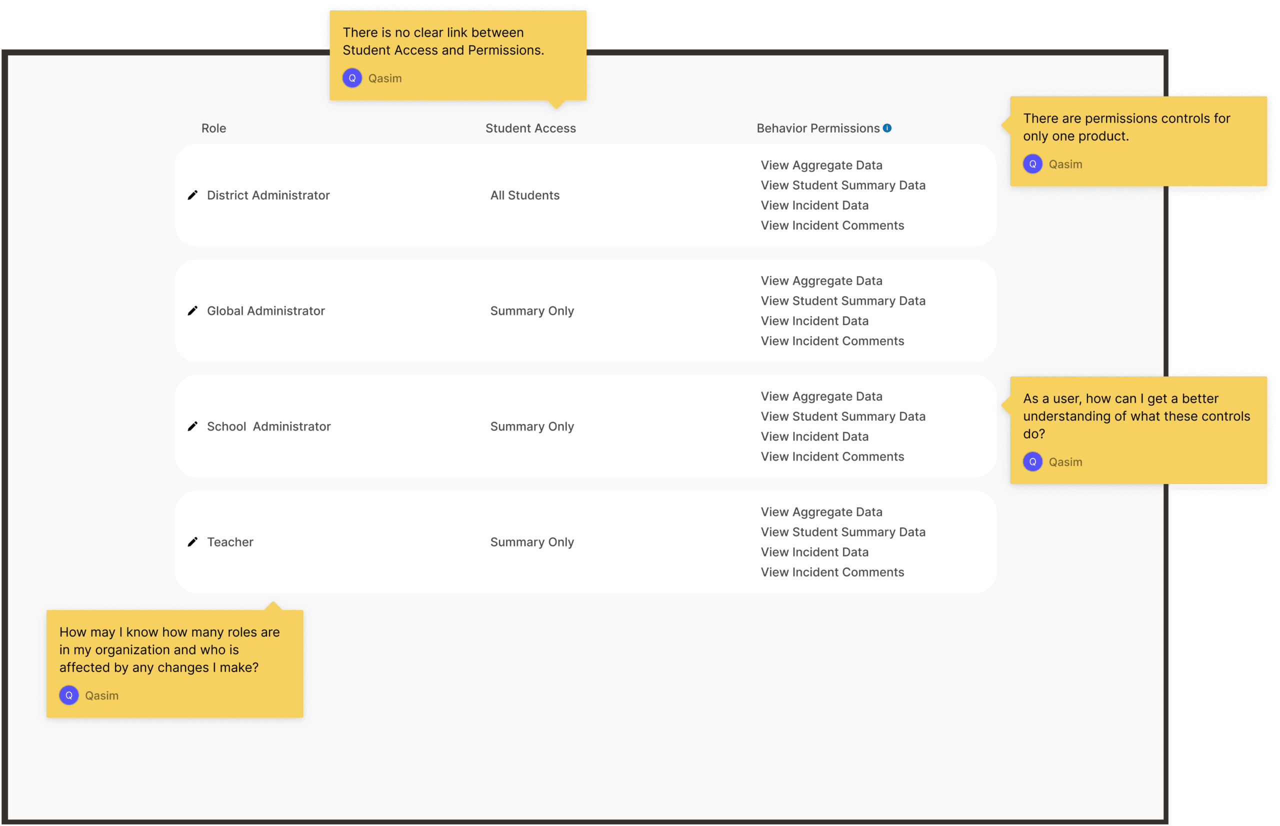Click View Incident Data for District Administrator
Screen dimensions: 1280x826
[x=814, y=205]
